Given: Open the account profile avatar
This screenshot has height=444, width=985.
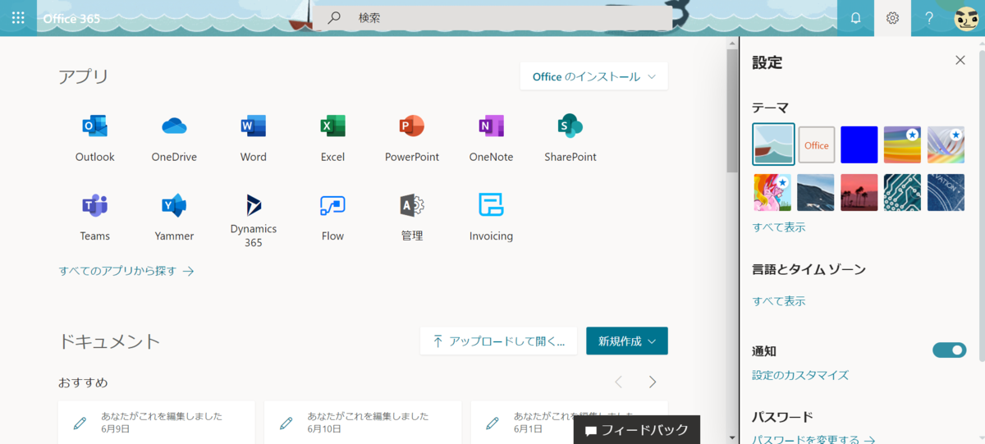Looking at the screenshot, I should (x=966, y=18).
